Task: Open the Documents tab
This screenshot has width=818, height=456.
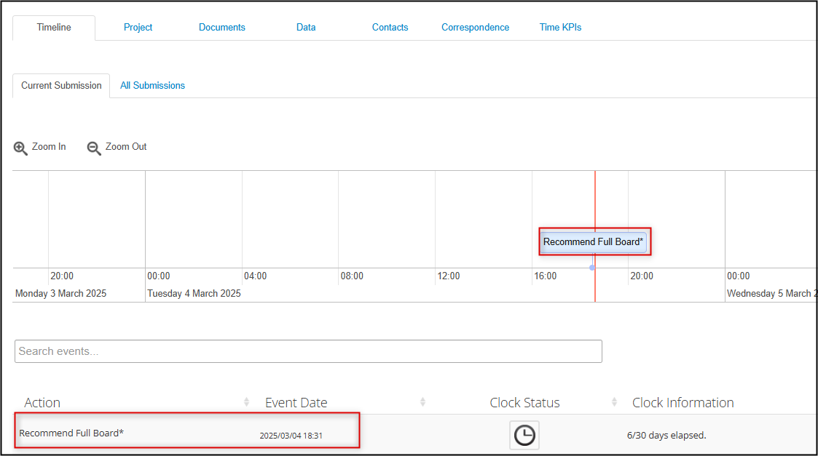Action: click(x=221, y=28)
